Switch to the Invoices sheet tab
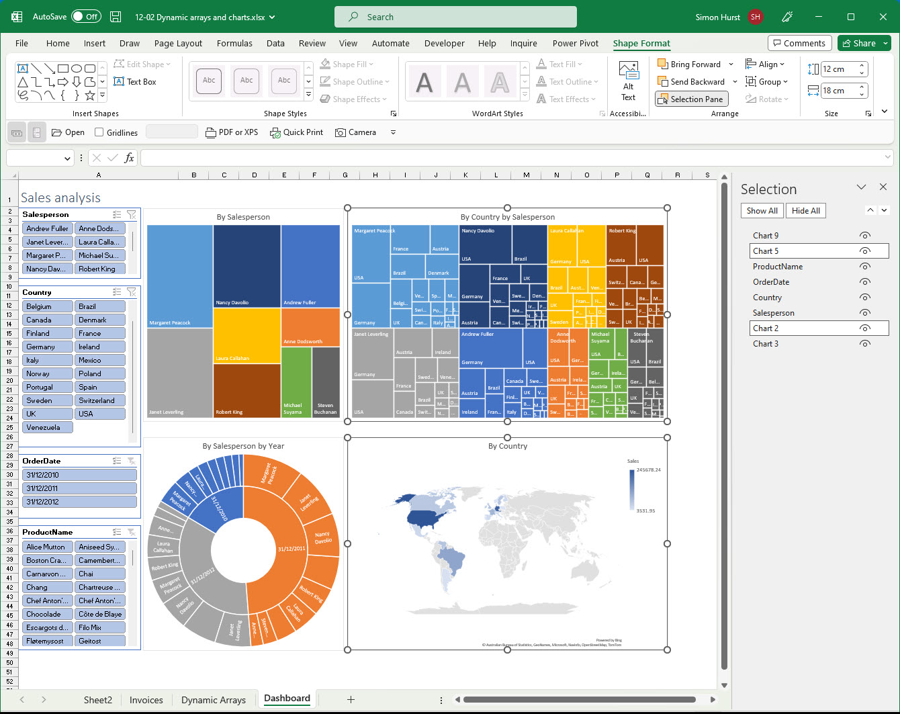The width and height of the screenshot is (900, 714). point(146,700)
